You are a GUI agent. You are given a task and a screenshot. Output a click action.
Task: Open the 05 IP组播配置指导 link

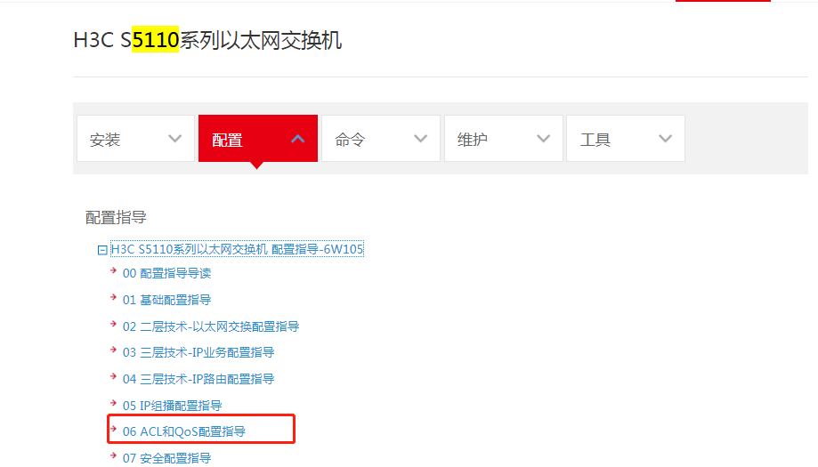pyautogui.click(x=172, y=406)
